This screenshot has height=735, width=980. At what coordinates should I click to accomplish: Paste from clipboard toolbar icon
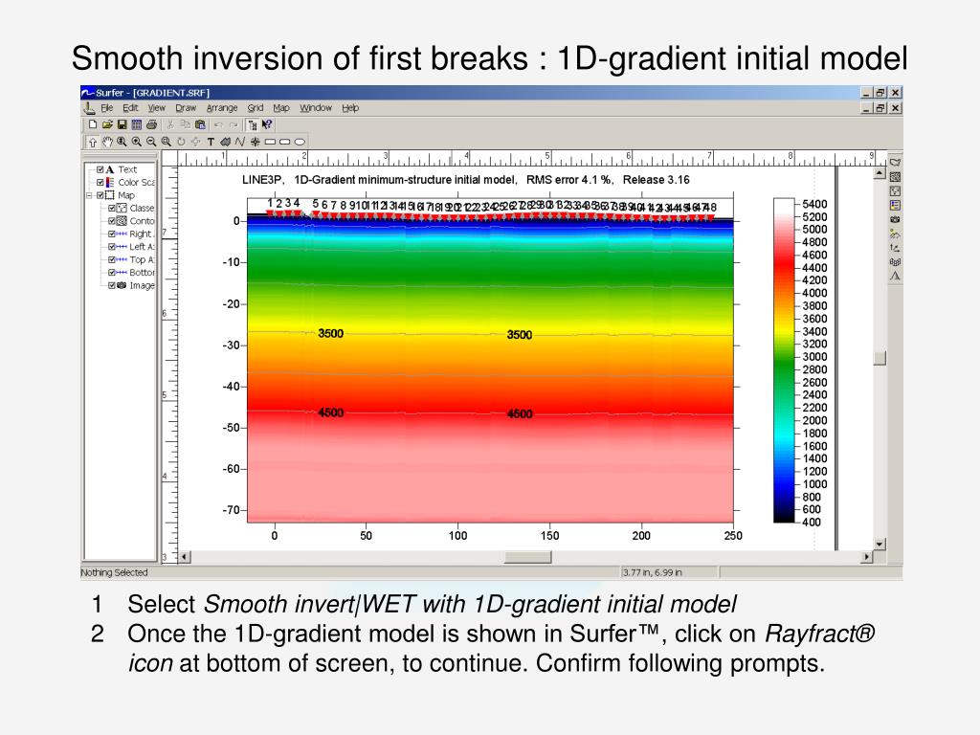click(200, 124)
